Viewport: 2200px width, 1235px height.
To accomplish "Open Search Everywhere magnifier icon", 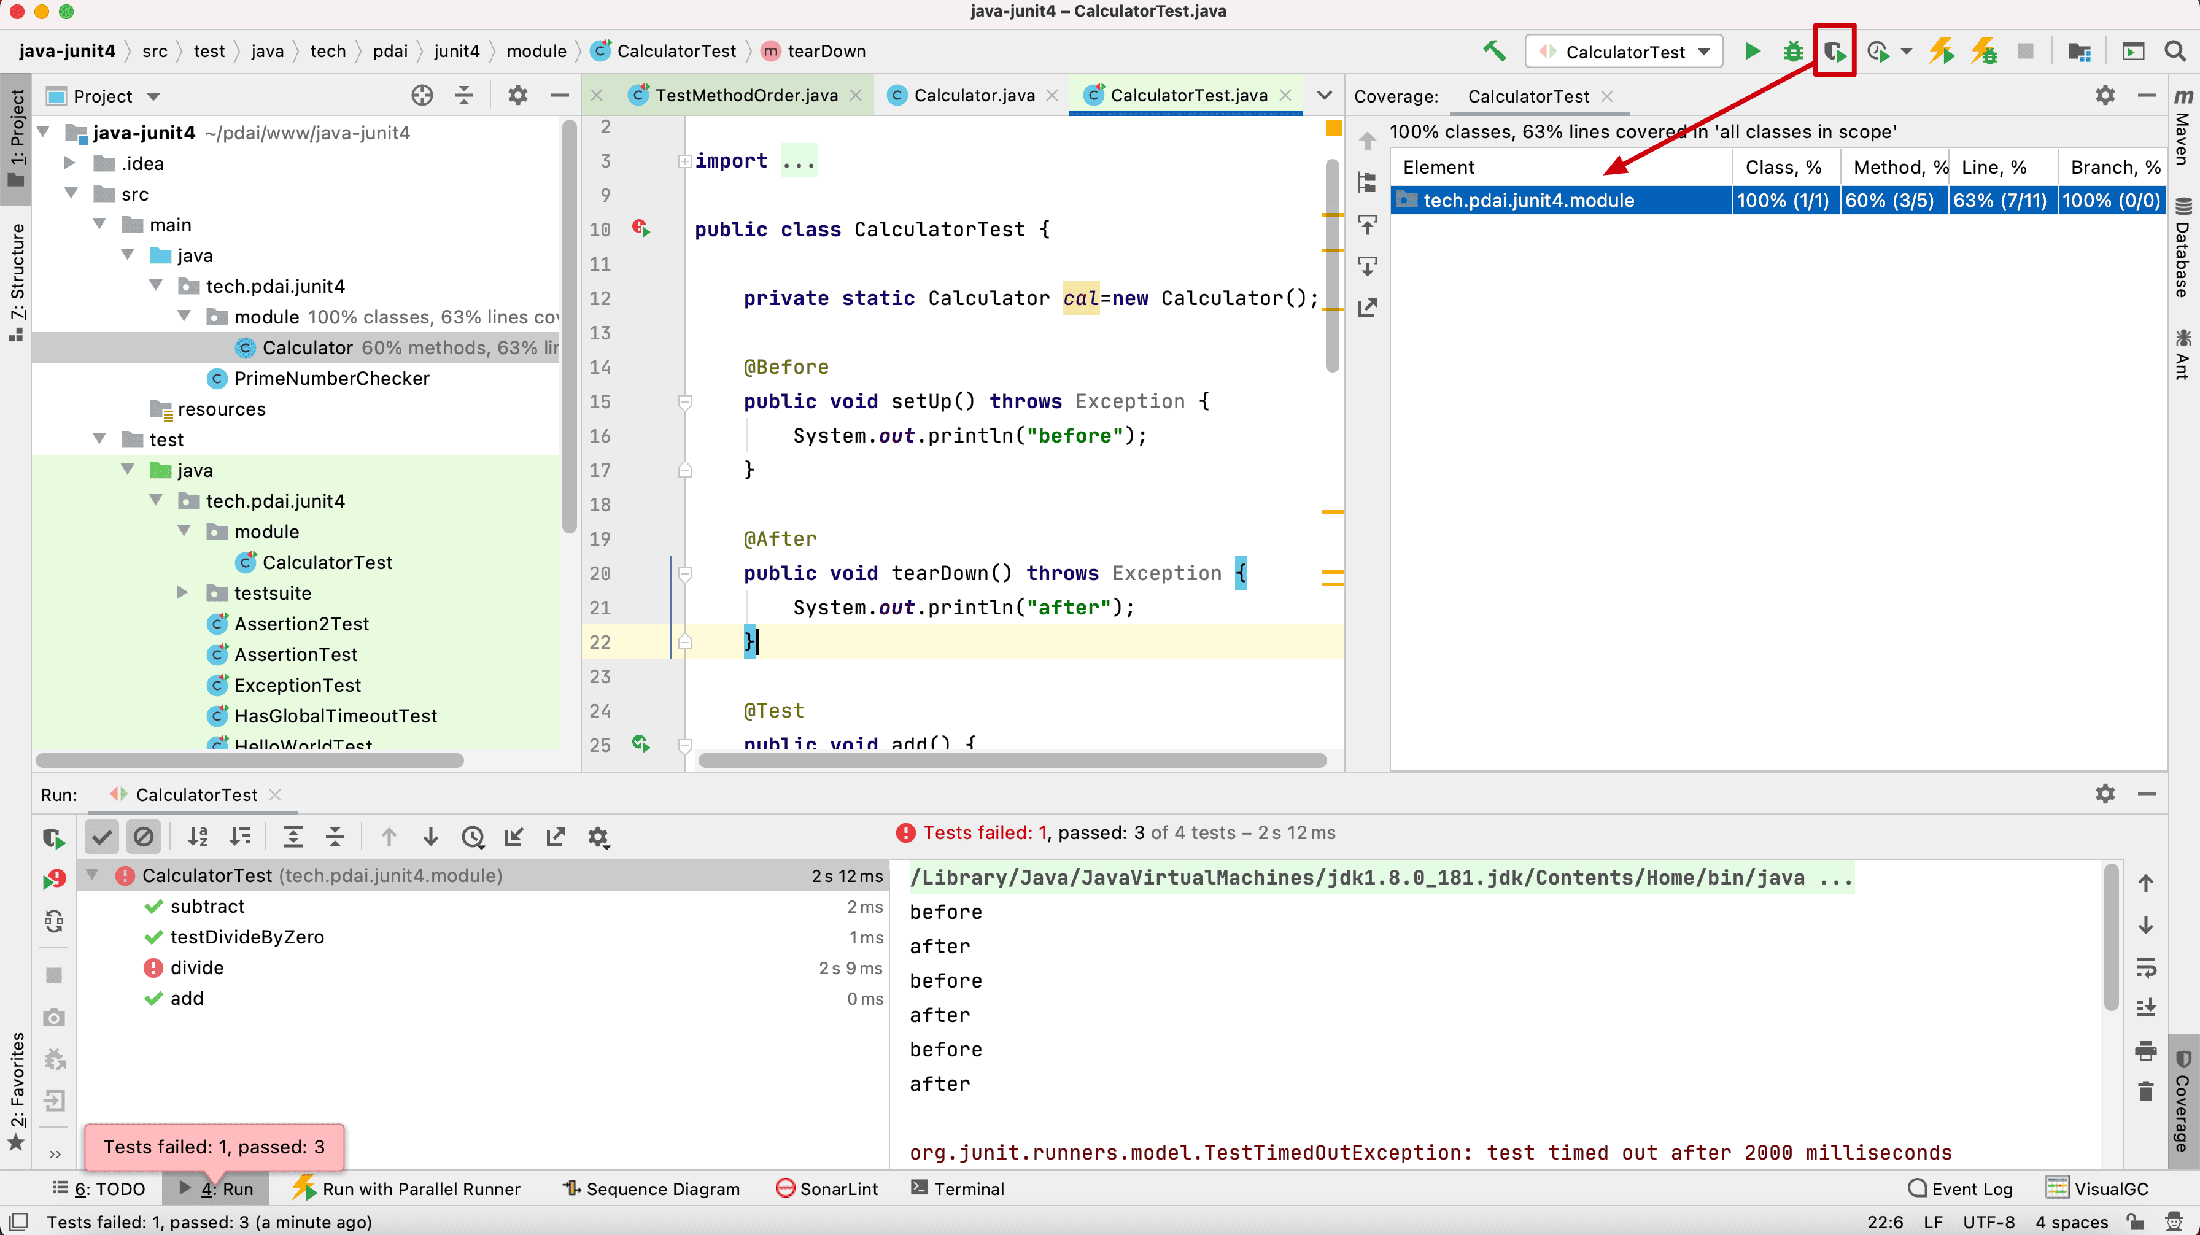I will [x=2174, y=51].
